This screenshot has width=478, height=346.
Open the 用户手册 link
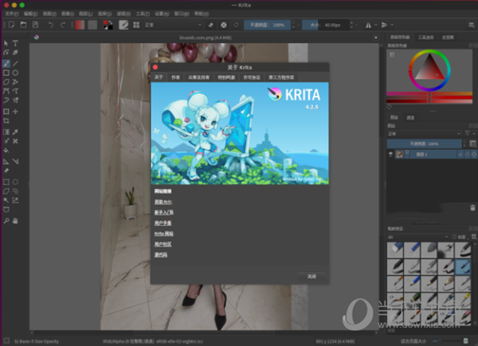(163, 223)
